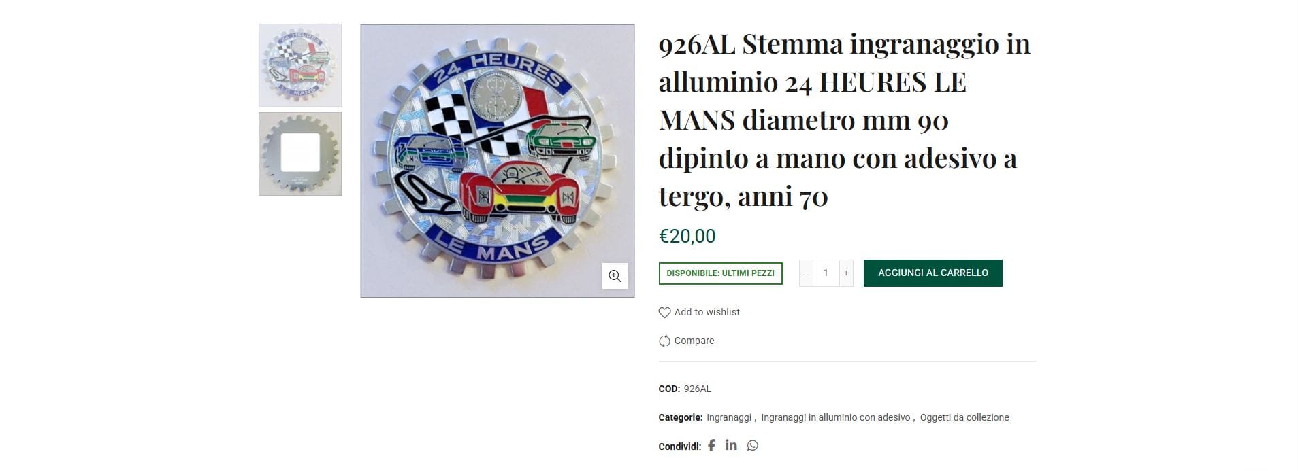Click the main Le Mans badge image
This screenshot has width=1298, height=471.
[498, 161]
